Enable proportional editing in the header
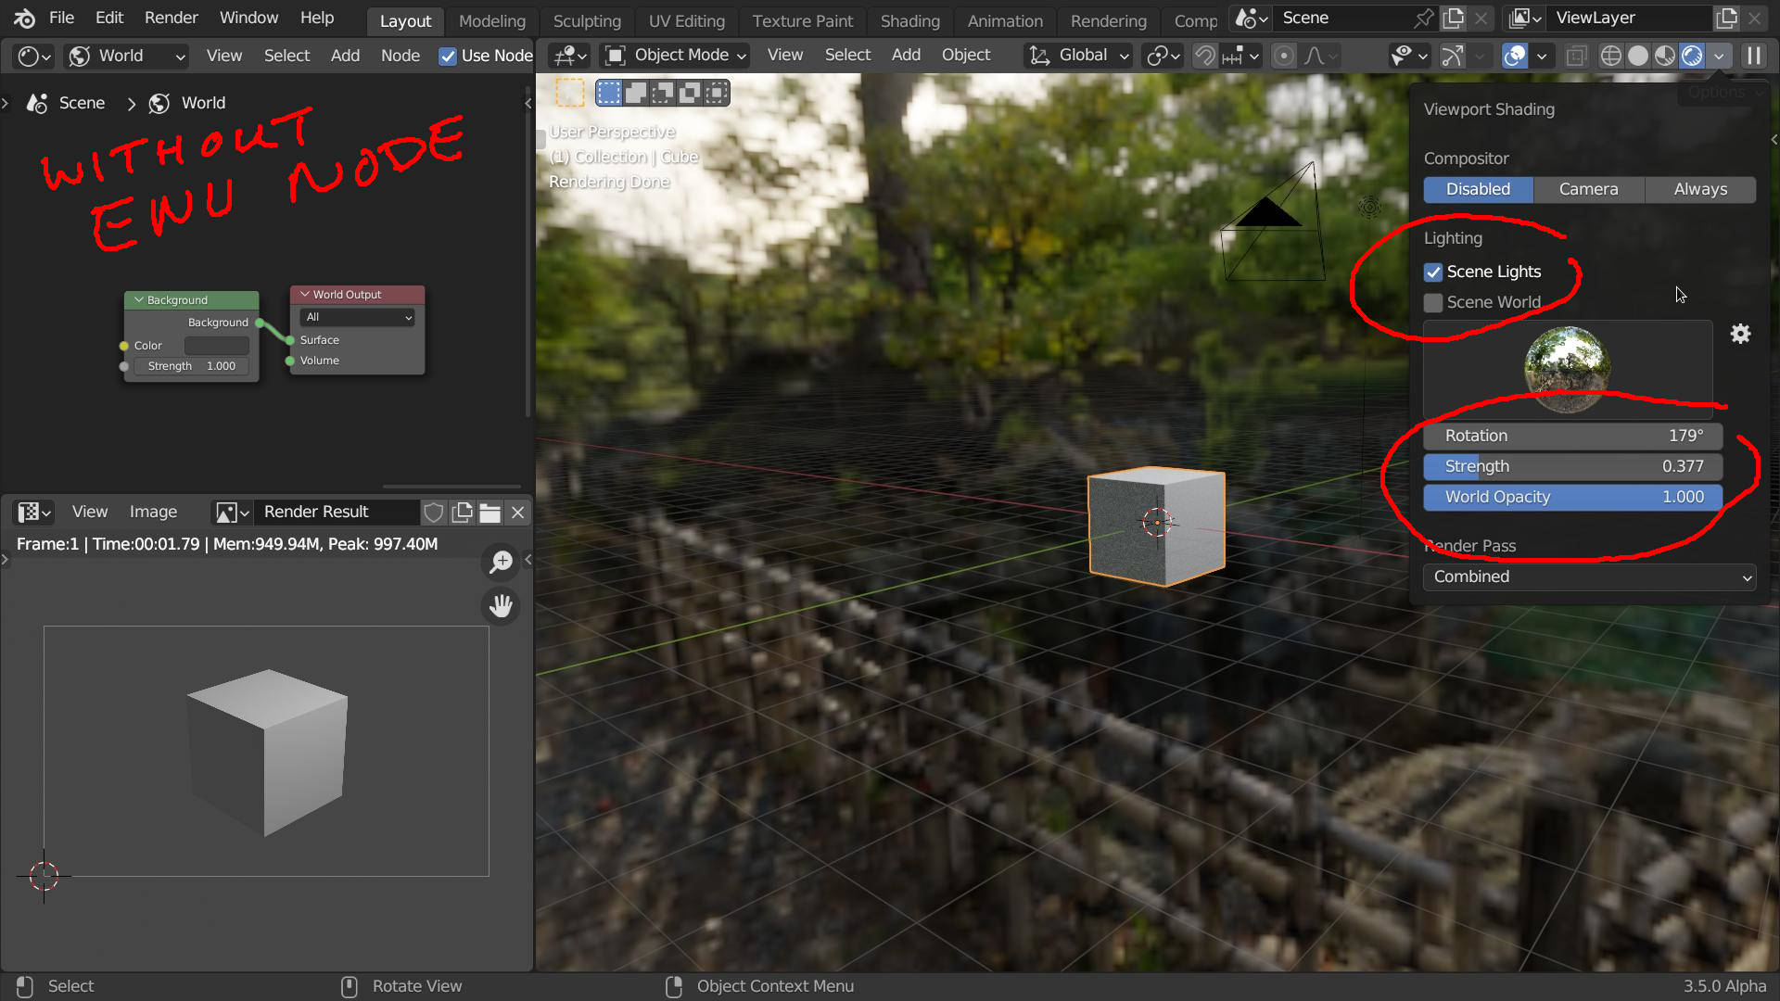 1284,56
